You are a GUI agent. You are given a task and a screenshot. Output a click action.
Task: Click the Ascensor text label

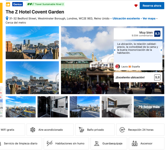coord(146,143)
